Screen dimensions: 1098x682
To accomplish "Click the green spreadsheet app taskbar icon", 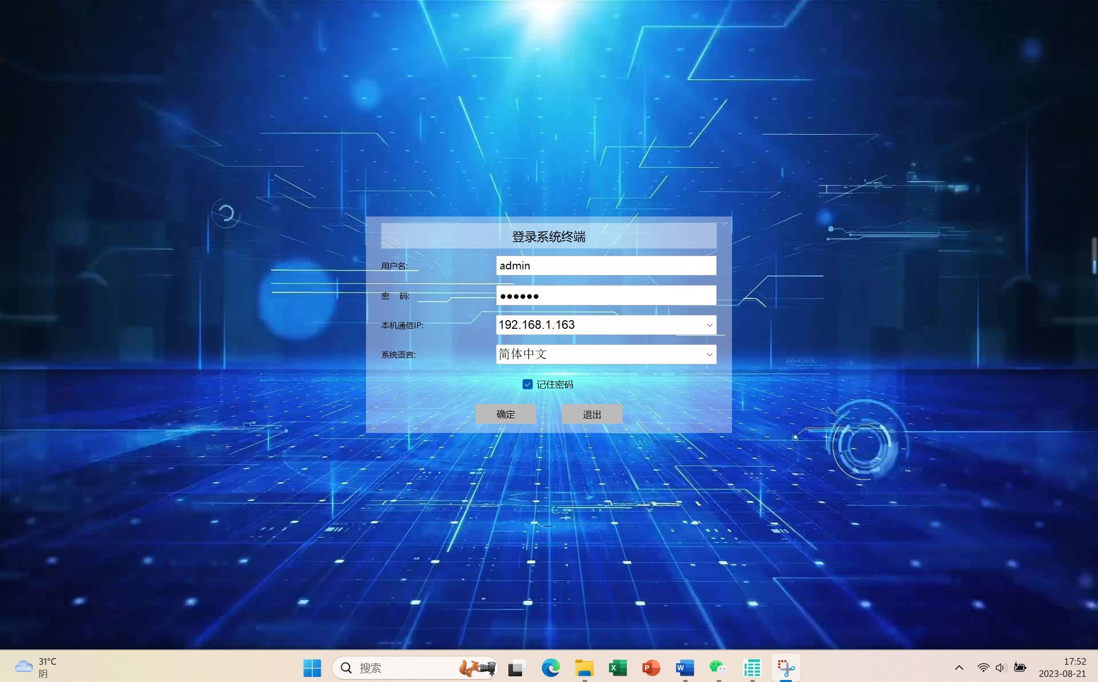I will [752, 667].
